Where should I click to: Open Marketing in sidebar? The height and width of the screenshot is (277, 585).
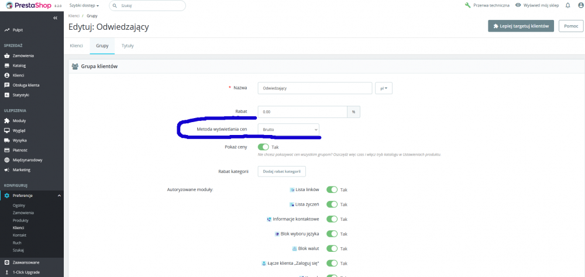point(21,169)
